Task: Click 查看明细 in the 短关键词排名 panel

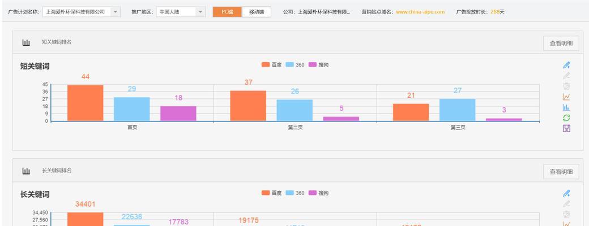Action: click(561, 44)
